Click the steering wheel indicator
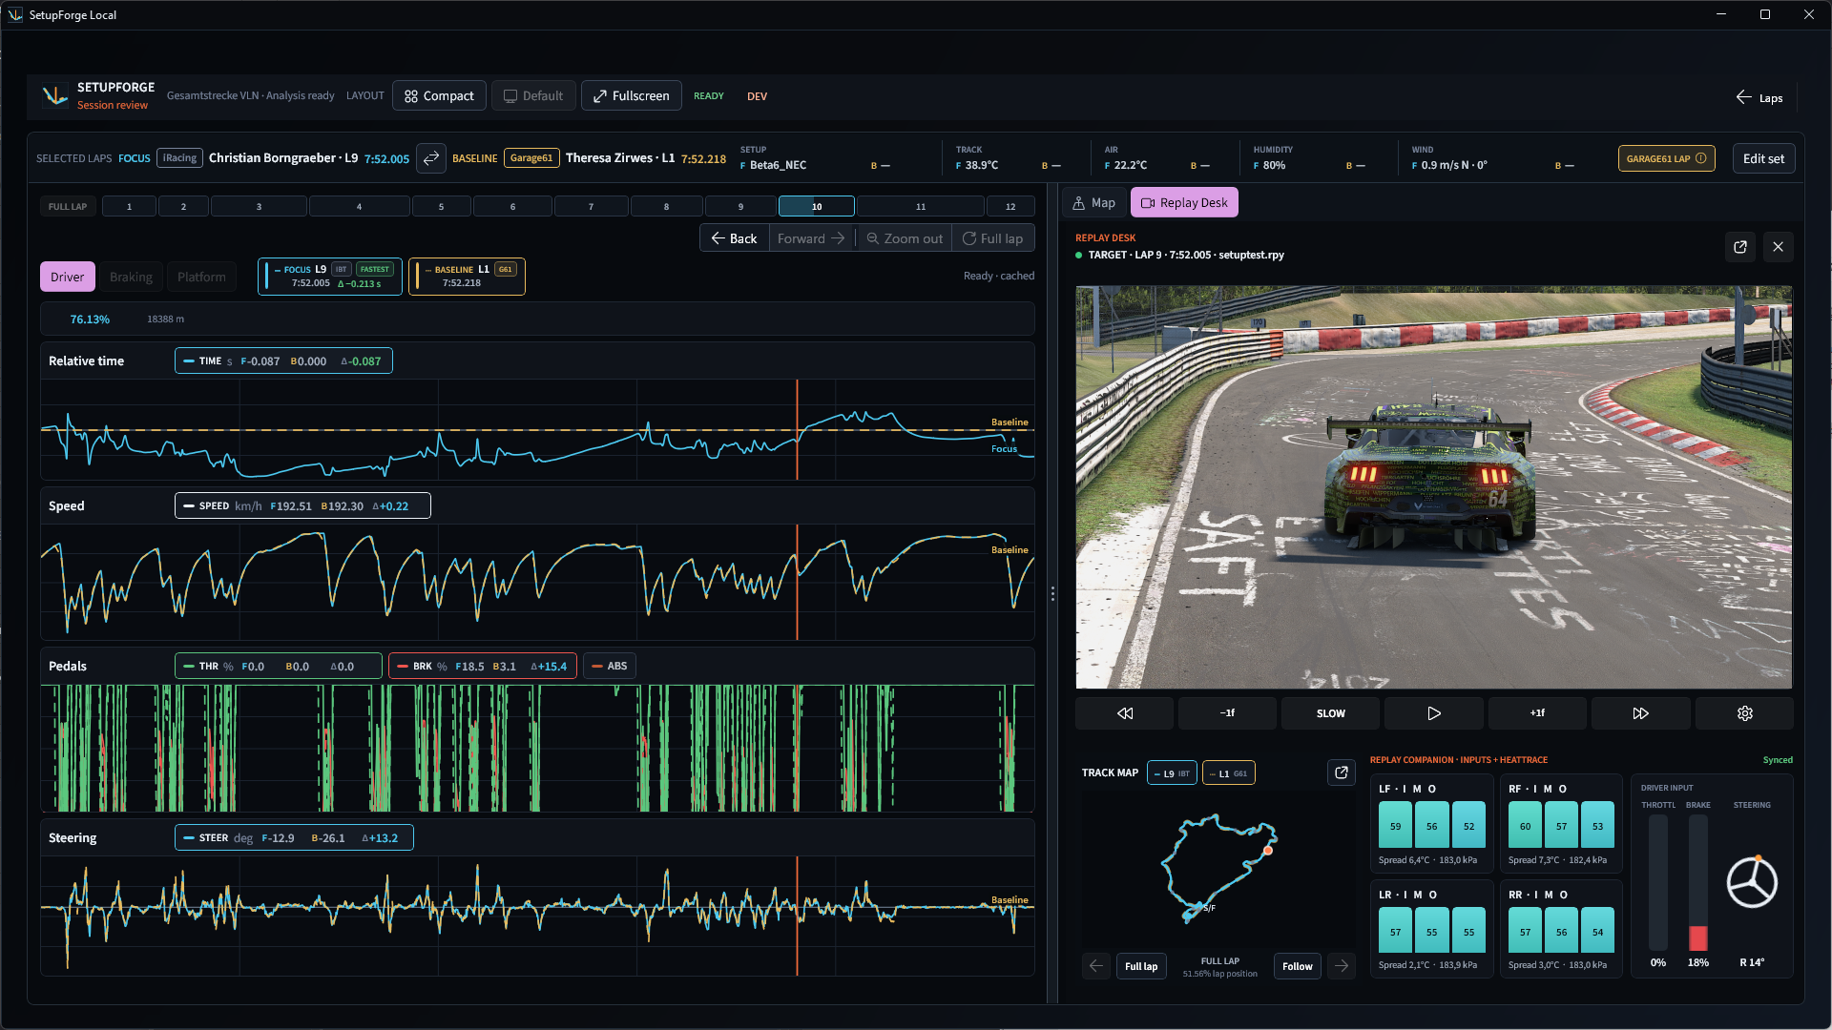 [1752, 882]
